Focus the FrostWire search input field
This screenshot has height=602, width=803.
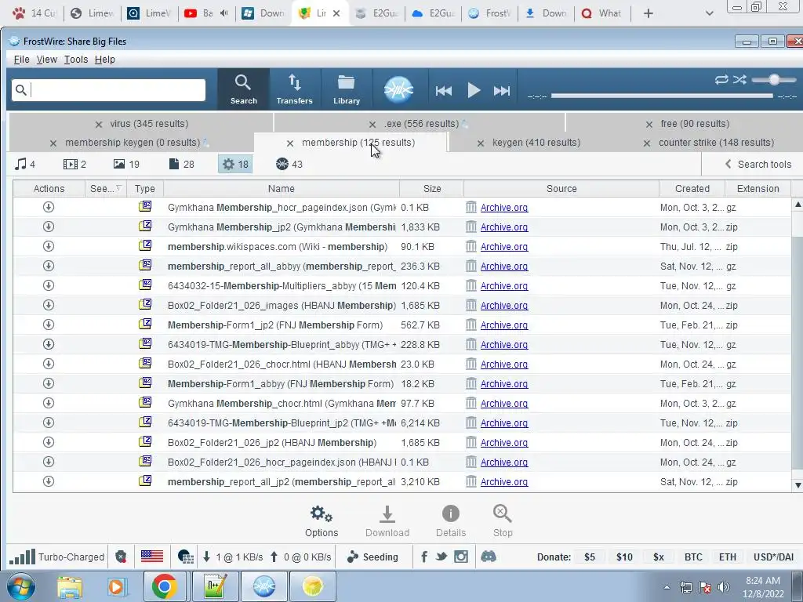[108, 90]
